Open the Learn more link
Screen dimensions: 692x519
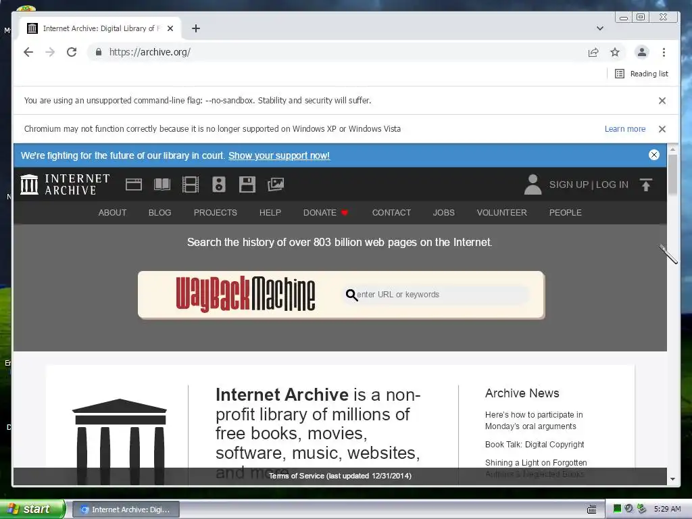coord(625,129)
